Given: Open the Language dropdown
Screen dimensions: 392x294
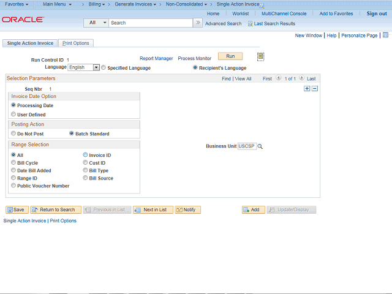Looking at the screenshot, I should pos(84,67).
